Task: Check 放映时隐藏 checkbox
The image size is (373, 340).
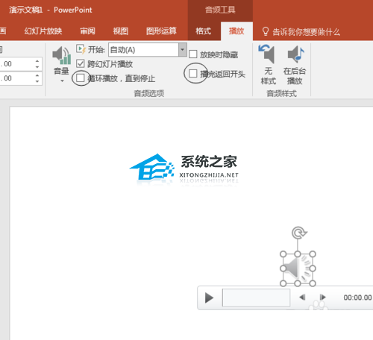Action: pyautogui.click(x=193, y=54)
